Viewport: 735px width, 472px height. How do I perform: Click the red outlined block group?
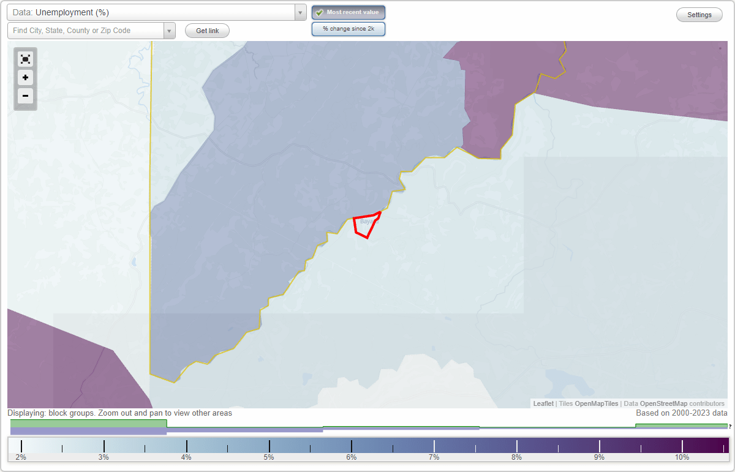(367, 225)
